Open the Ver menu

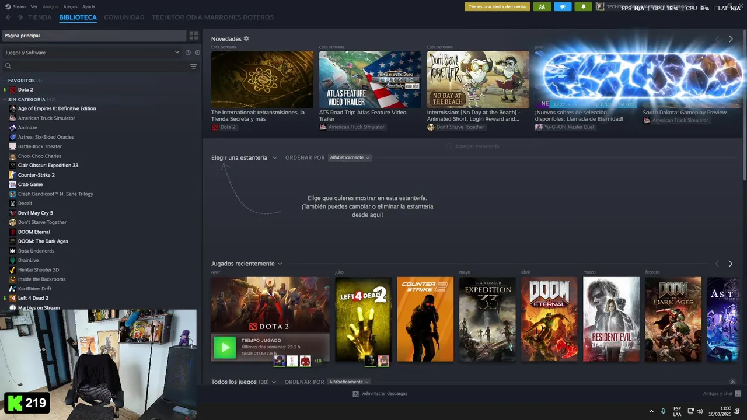click(x=34, y=7)
